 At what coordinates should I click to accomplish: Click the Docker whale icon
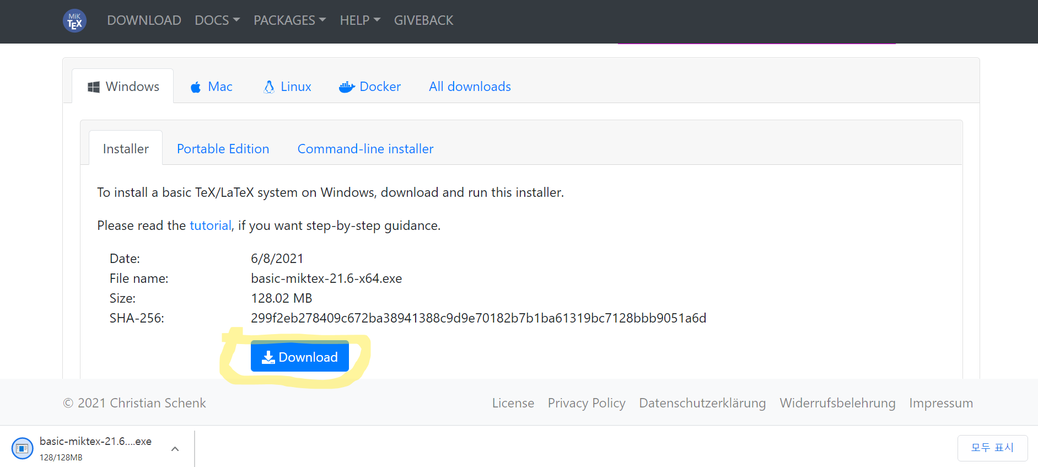[347, 87]
